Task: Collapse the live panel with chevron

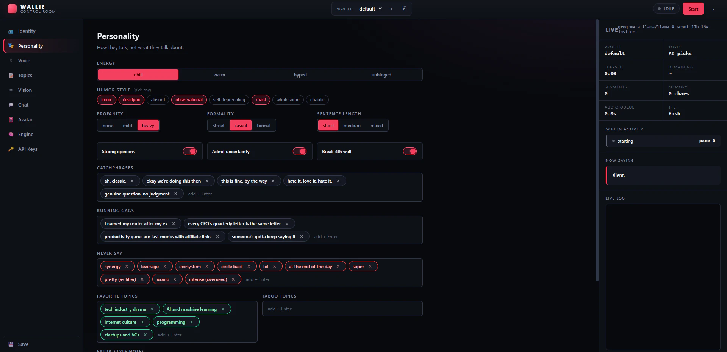Action: click(713, 9)
